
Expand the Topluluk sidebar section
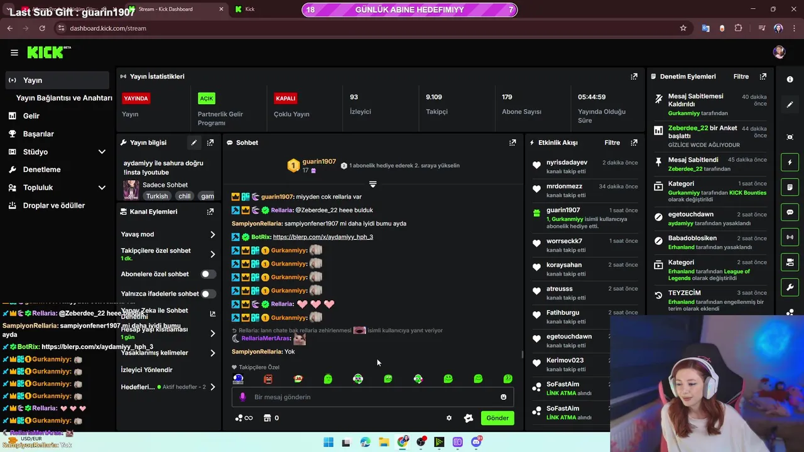(x=102, y=188)
